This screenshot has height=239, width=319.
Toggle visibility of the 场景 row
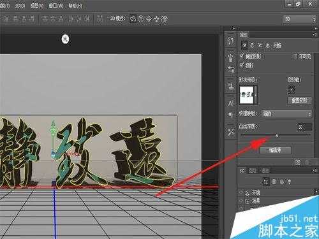(241, 201)
